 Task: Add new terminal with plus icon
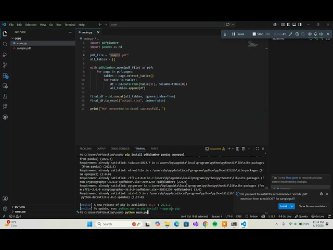(229, 148)
